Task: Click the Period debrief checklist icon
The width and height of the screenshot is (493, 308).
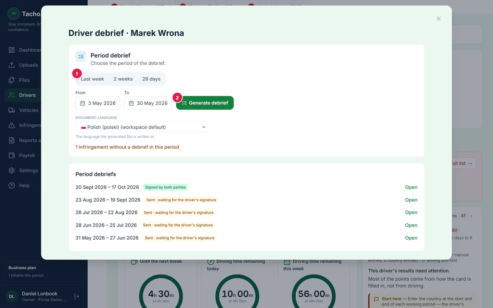Action: [x=81, y=56]
